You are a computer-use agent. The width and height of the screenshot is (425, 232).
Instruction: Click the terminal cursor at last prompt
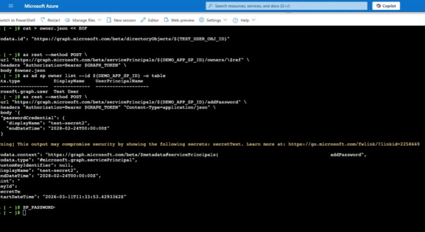[x=24, y=212]
